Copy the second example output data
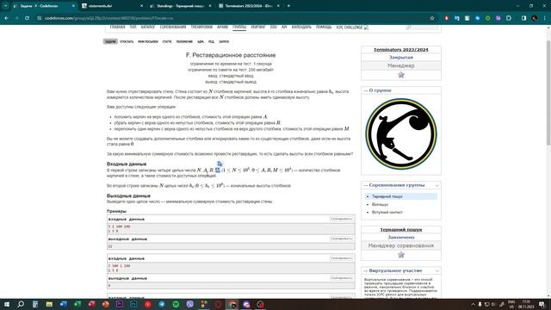Screen dimensions: 551x310 point(341,278)
